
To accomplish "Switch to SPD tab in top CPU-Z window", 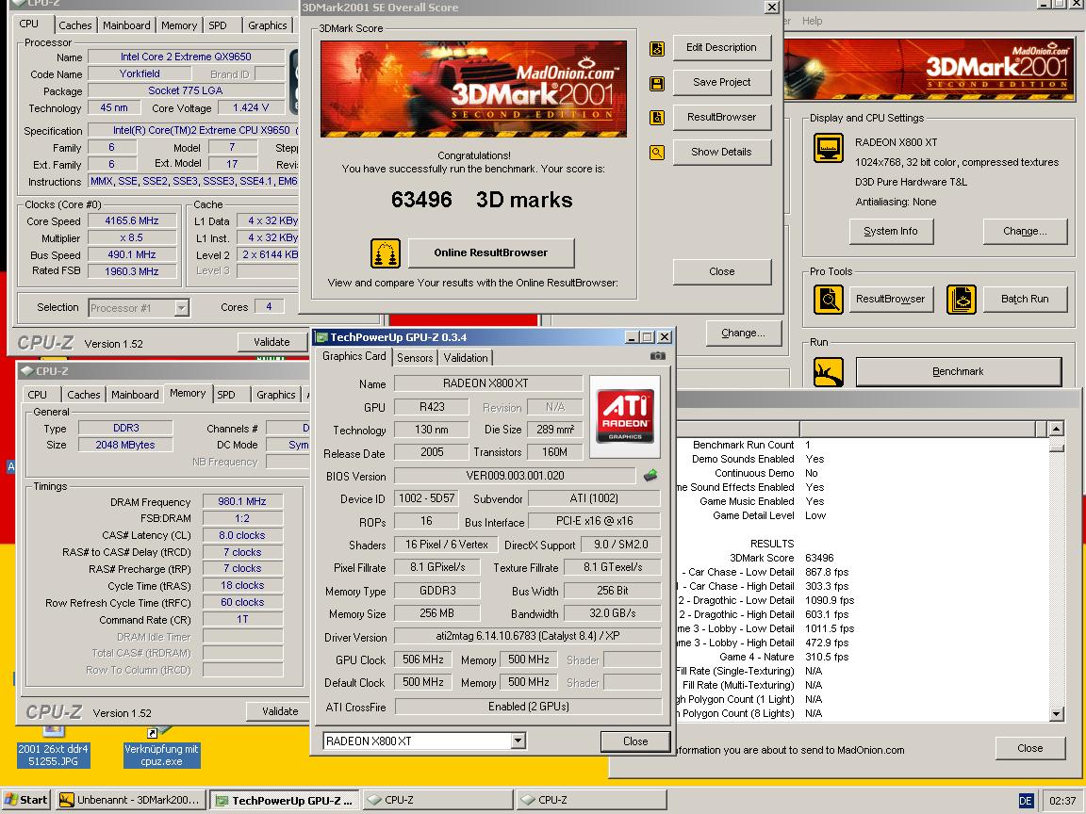I will pyautogui.click(x=218, y=25).
